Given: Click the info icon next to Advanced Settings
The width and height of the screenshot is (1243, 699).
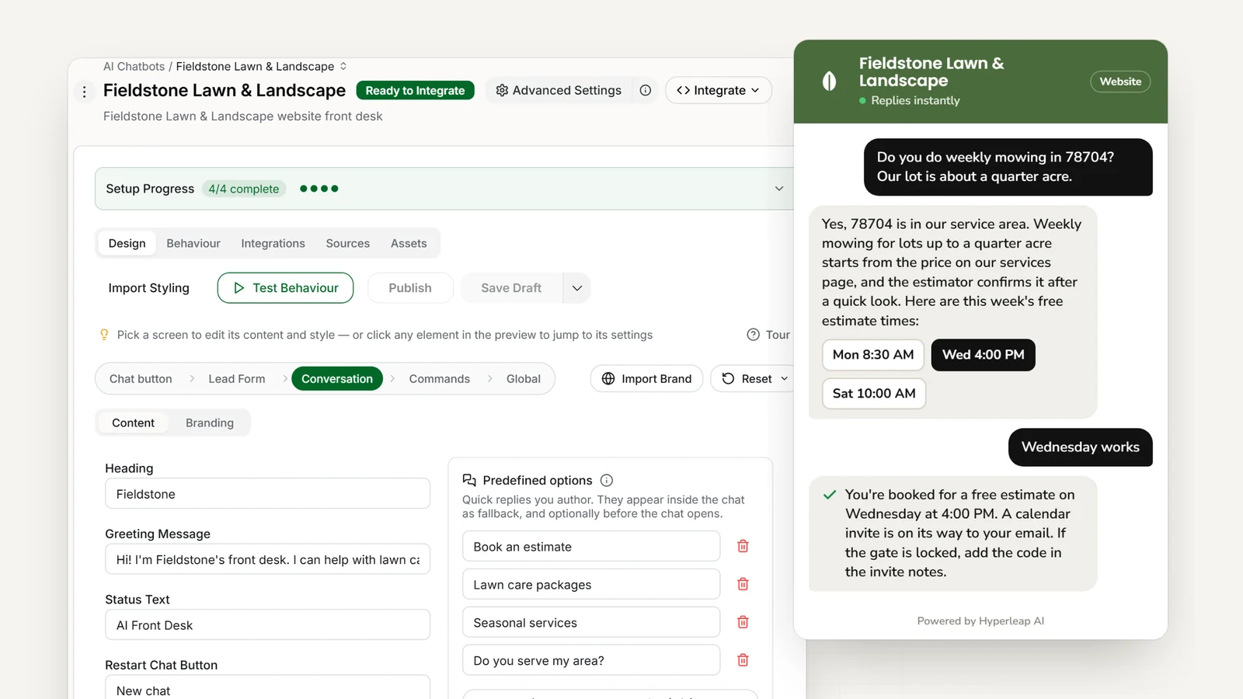Looking at the screenshot, I should [x=646, y=90].
